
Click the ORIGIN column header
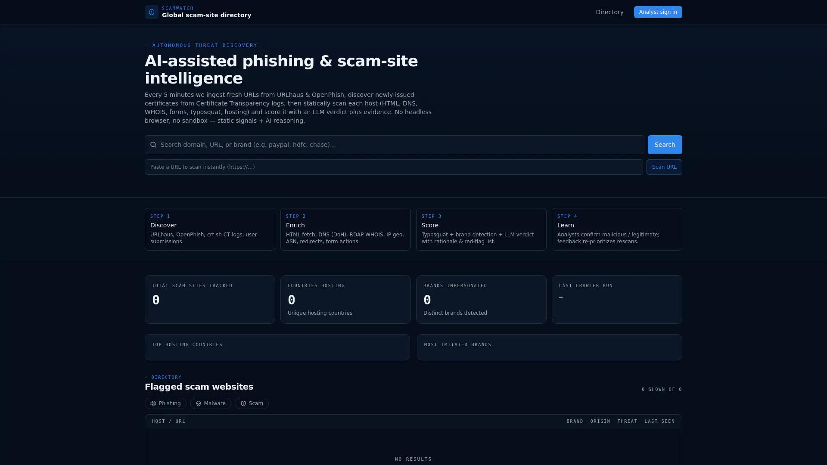coord(600,422)
